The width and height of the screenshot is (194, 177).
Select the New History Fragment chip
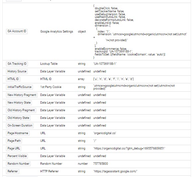point(22,95)
